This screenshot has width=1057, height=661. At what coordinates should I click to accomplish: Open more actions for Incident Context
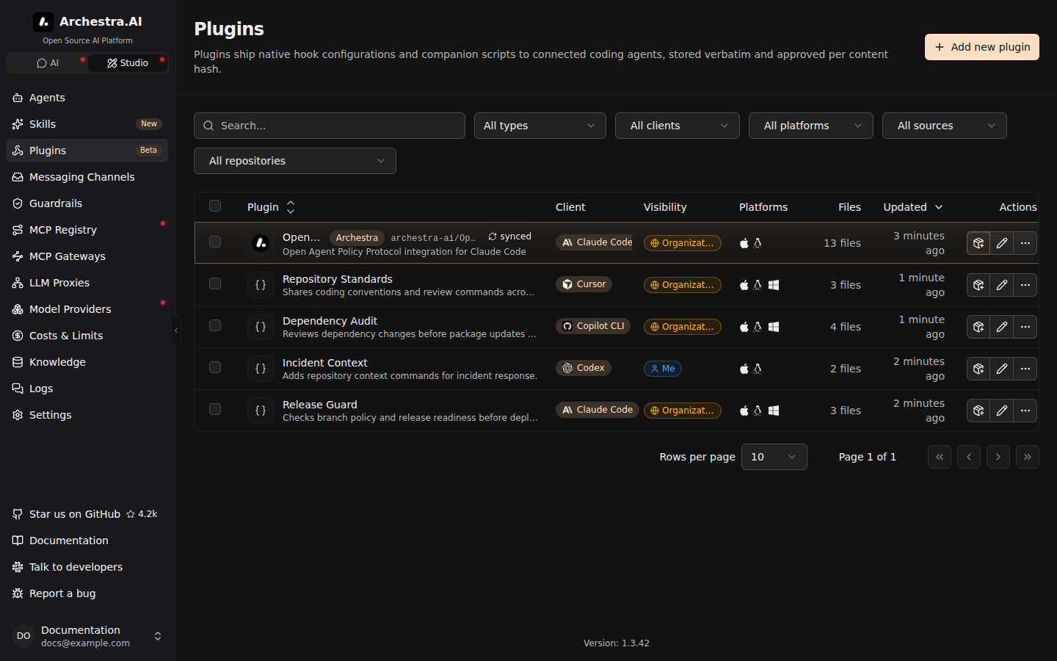tap(1025, 369)
